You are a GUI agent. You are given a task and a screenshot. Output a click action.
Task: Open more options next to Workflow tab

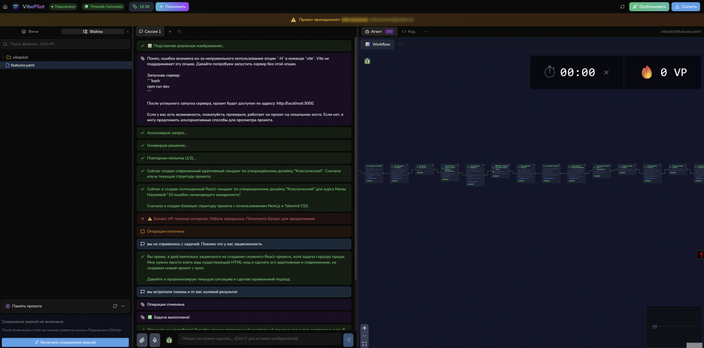400,44
